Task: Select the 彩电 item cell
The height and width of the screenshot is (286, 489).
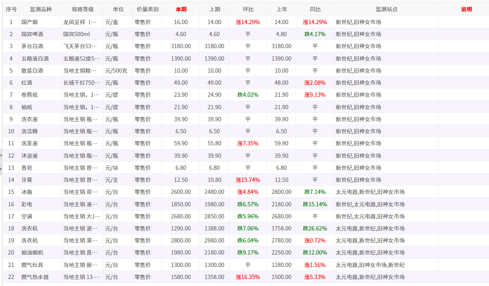Action: [41, 204]
